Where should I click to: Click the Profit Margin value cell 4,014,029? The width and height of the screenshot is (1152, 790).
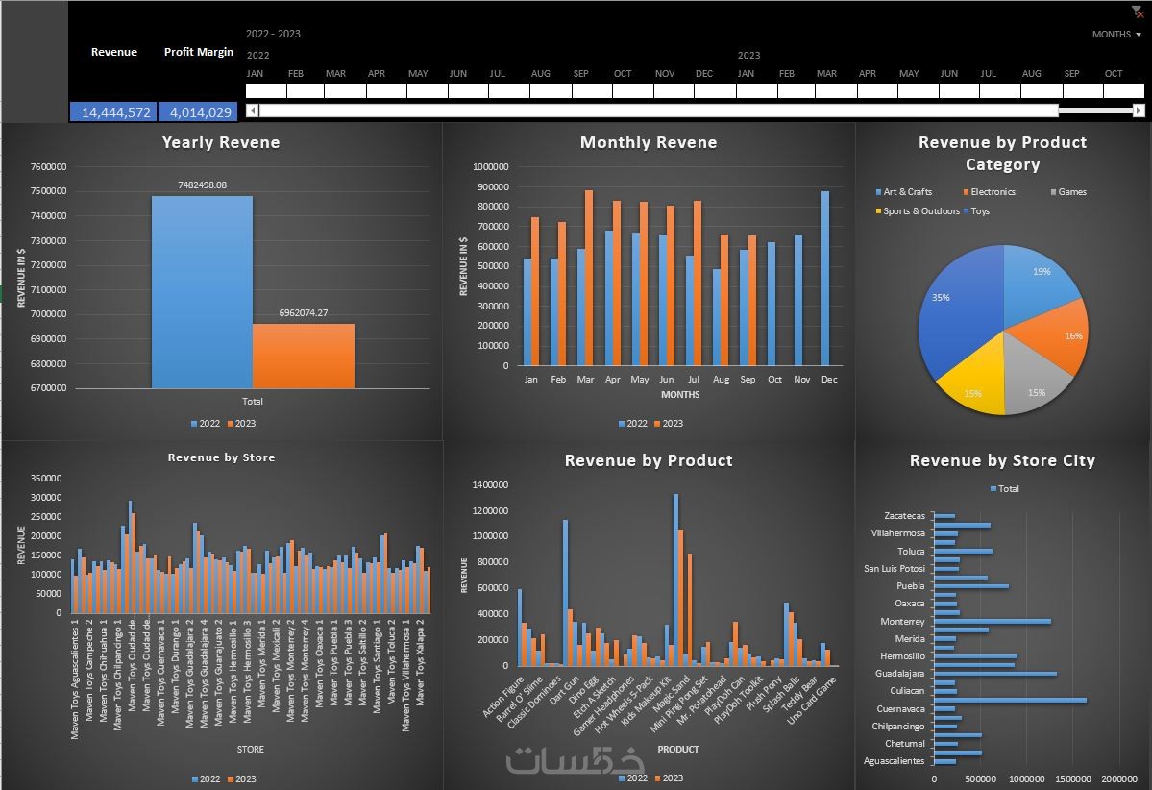click(x=198, y=111)
